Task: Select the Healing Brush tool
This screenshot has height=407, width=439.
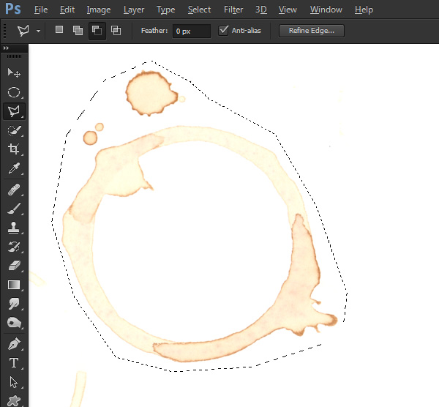Action: coord(14,190)
